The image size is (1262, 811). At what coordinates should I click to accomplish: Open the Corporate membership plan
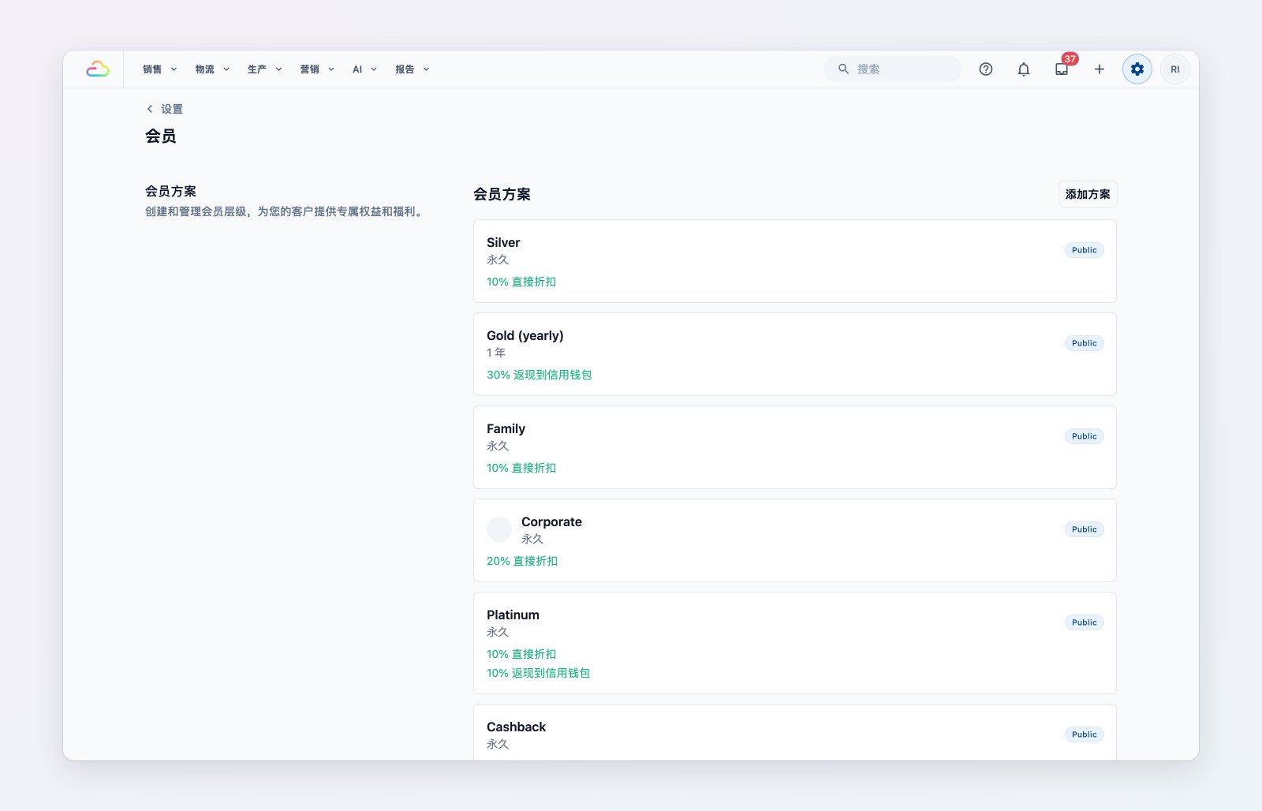[795, 540]
